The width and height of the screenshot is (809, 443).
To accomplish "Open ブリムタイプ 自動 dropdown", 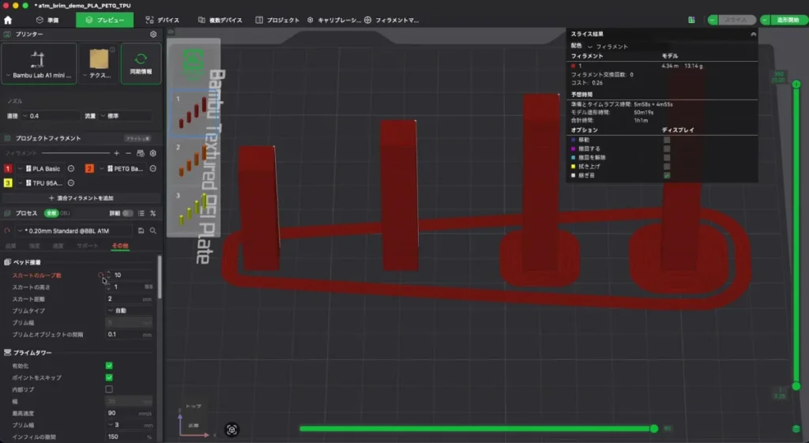I will point(129,310).
